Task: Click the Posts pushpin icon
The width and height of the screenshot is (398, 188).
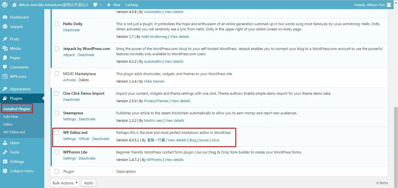Action: click(5, 39)
